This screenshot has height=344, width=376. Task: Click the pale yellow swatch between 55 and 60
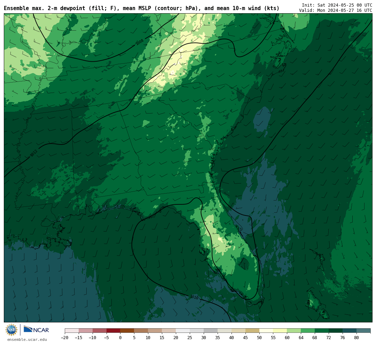click(x=280, y=331)
